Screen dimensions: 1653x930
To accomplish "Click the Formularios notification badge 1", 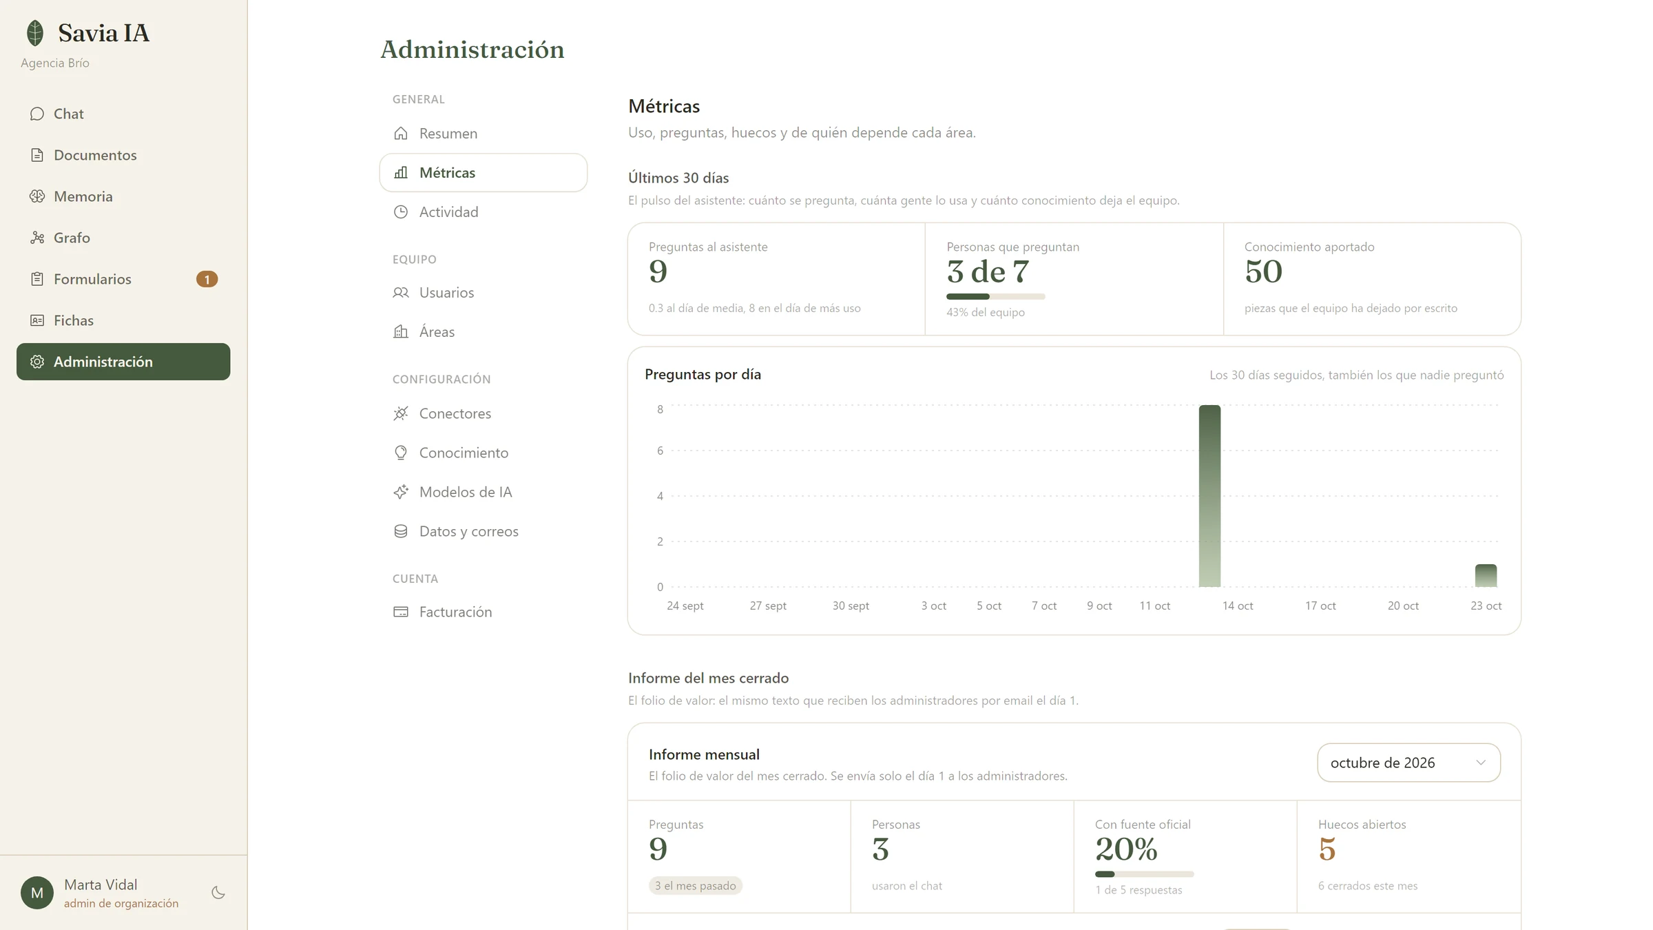I will (x=207, y=279).
